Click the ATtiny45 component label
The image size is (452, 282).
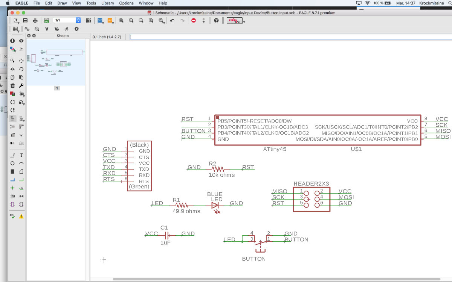tap(275, 149)
